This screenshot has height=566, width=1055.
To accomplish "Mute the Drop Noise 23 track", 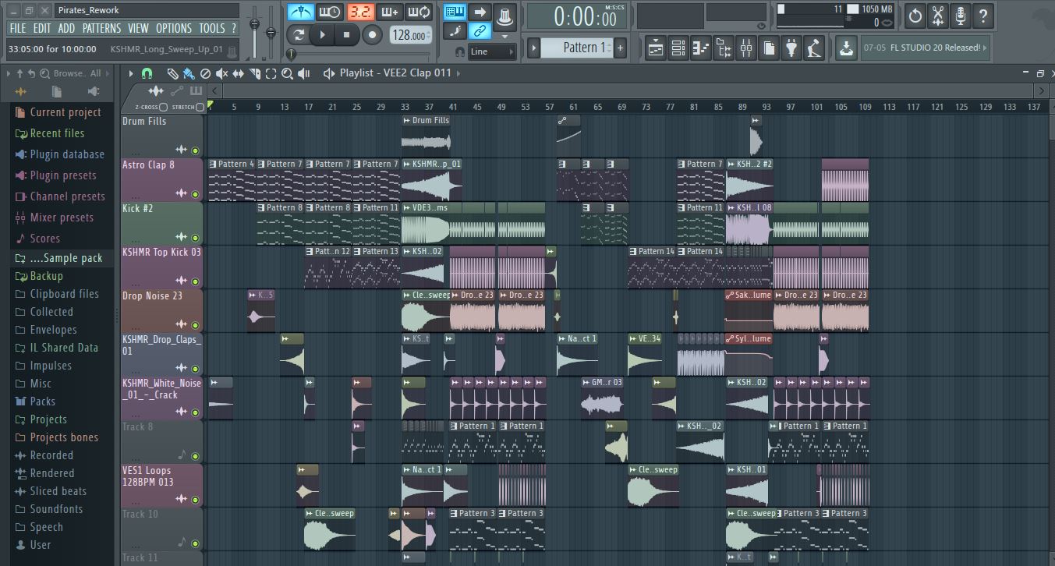I will pos(195,325).
